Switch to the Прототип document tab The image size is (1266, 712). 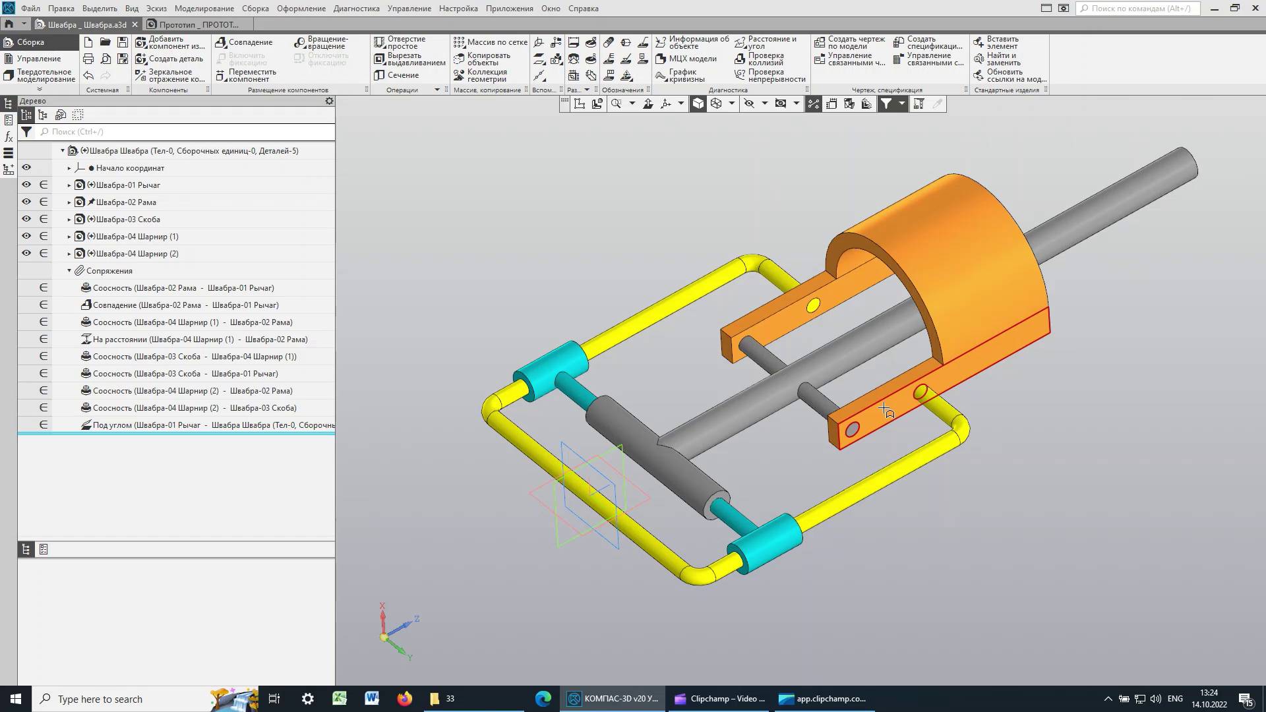click(198, 24)
